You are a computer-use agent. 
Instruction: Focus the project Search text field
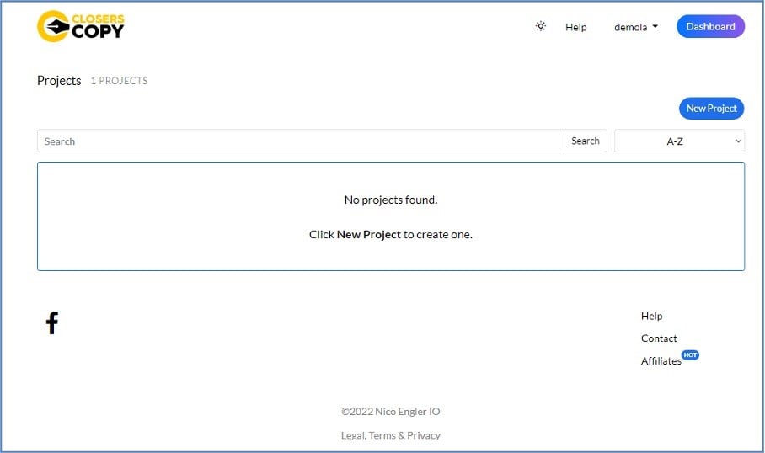click(x=301, y=141)
